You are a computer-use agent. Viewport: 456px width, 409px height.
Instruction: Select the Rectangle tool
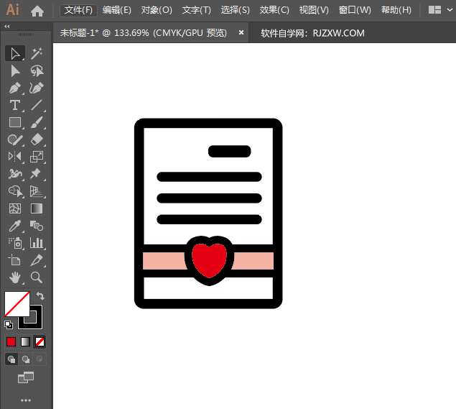(15, 122)
